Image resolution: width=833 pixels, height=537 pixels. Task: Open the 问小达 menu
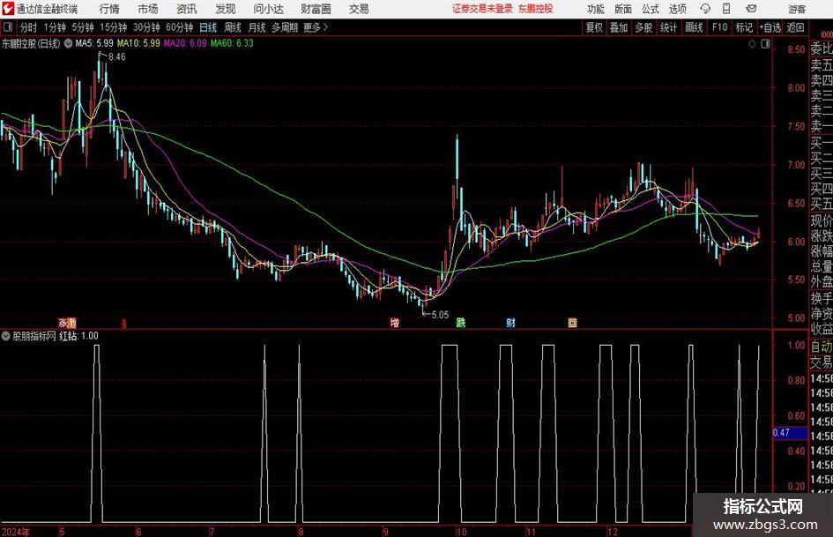[x=268, y=9]
